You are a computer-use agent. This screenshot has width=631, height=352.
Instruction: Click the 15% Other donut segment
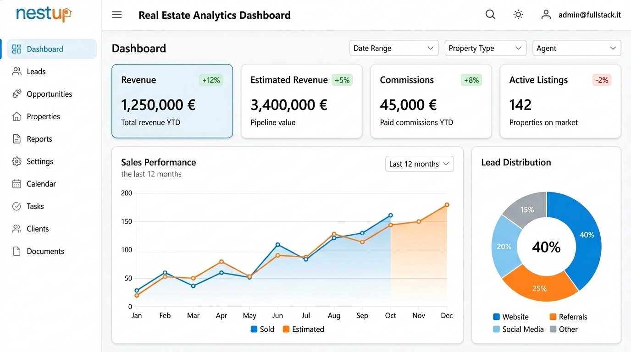coord(527,209)
